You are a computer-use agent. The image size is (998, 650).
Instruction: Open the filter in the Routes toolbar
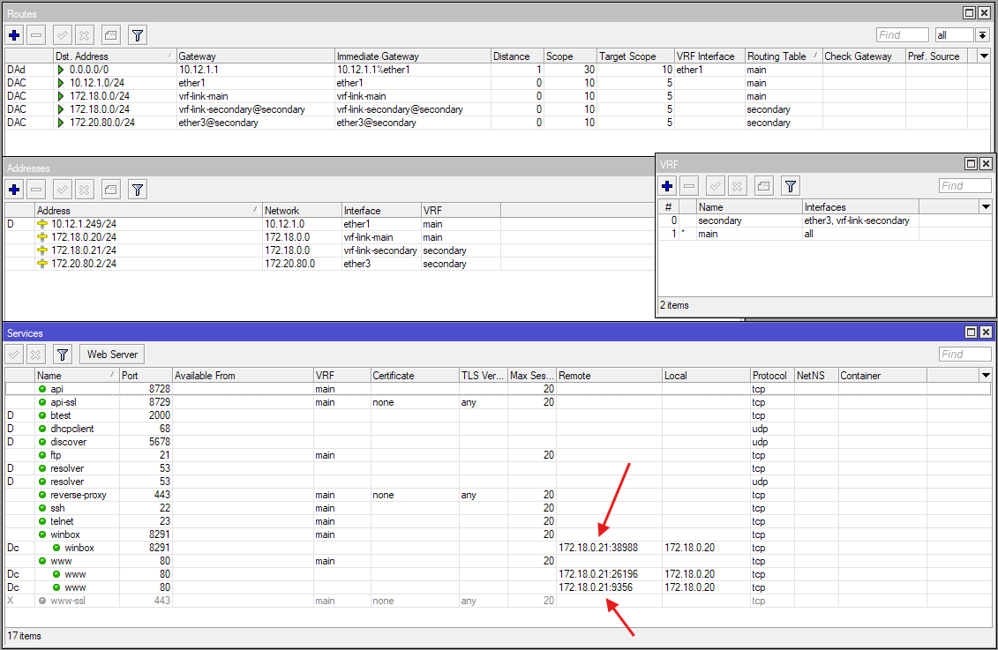click(x=138, y=35)
